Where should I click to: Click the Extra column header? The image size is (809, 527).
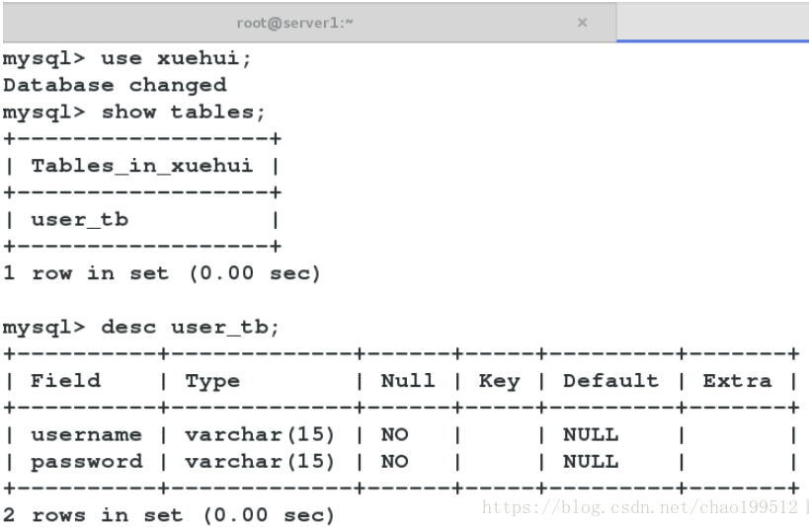[737, 381]
